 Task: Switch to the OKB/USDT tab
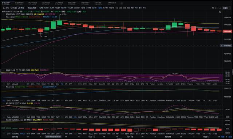tap(112, 3)
